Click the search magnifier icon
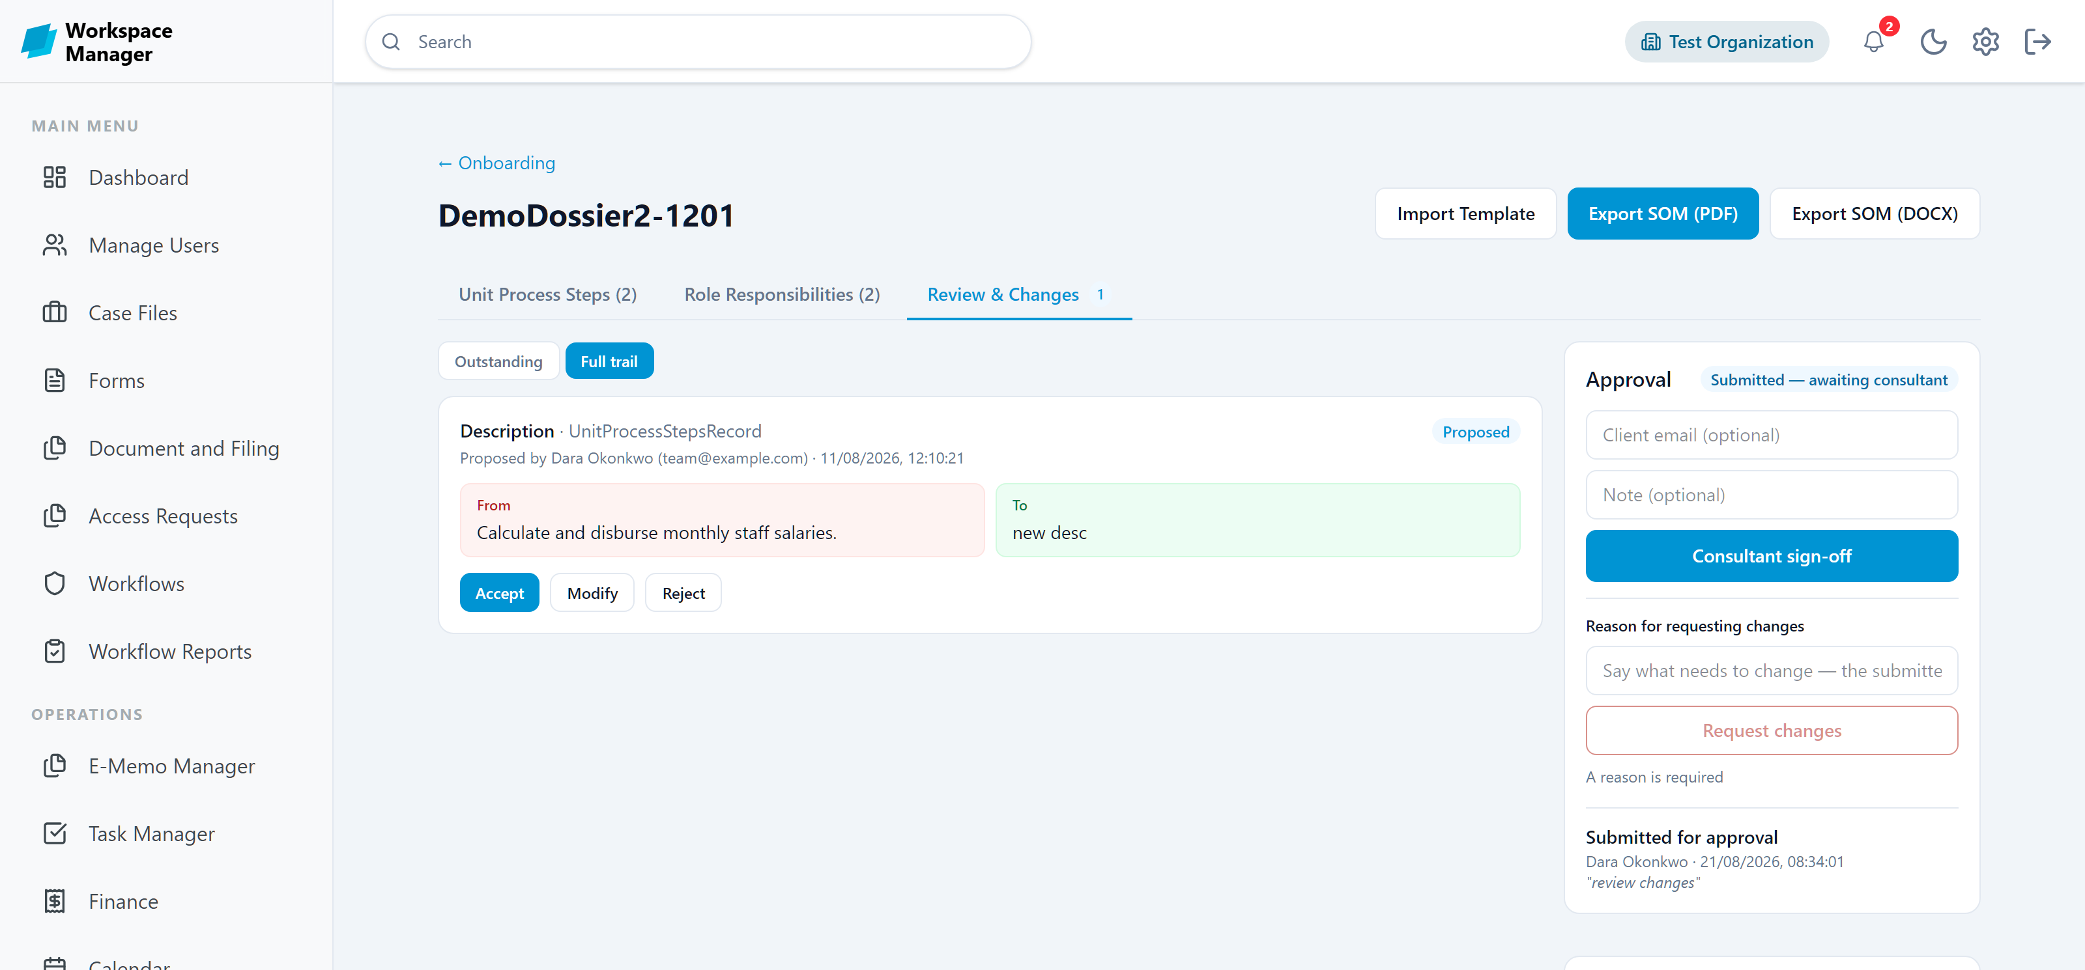The width and height of the screenshot is (2085, 970). pos(391,41)
